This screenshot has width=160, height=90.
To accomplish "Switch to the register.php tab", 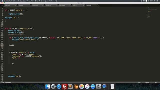I will tap(51, 5).
